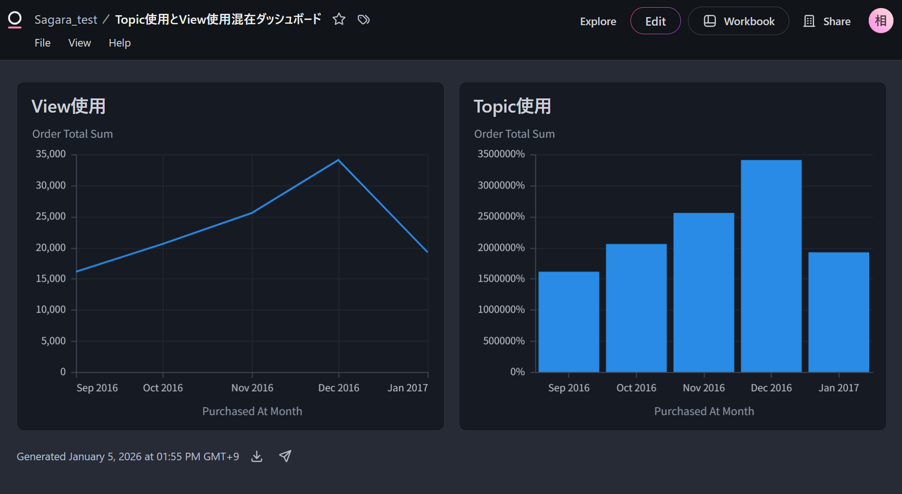
Task: Open the View menu
Action: [79, 43]
